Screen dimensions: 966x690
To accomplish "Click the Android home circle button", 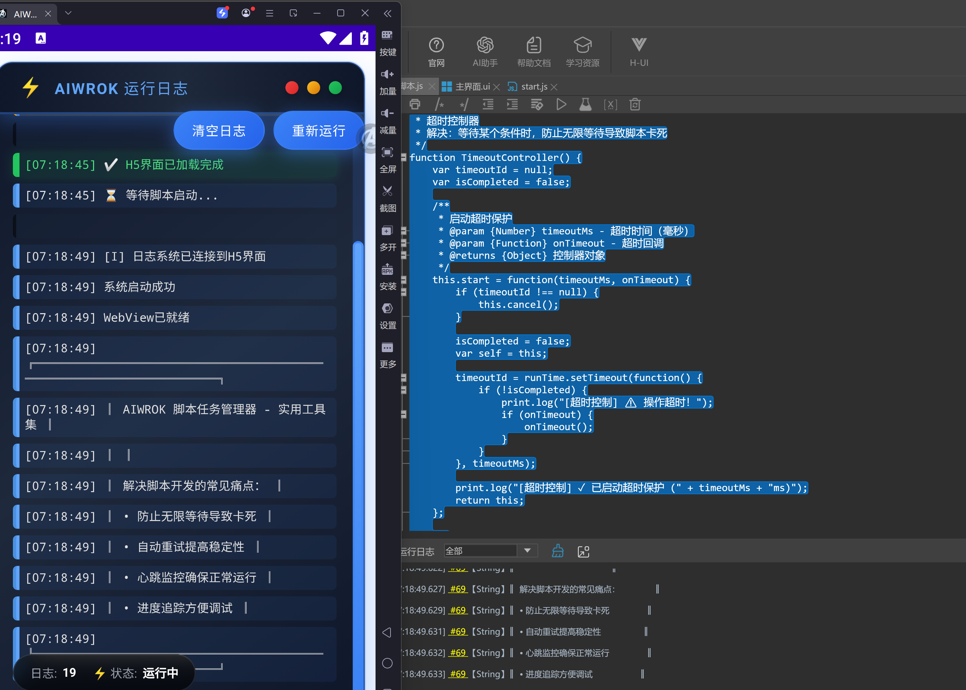I will [x=387, y=663].
